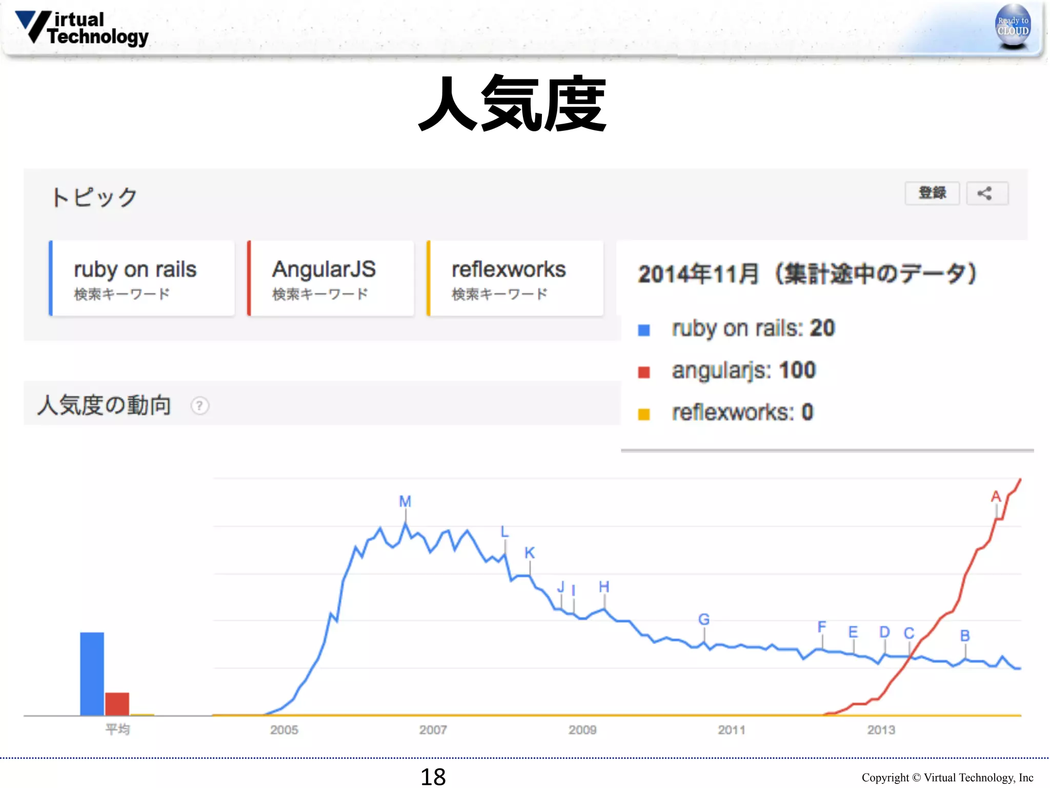Click timeline marker K on the chart
This screenshot has width=1050, height=788.
click(530, 553)
